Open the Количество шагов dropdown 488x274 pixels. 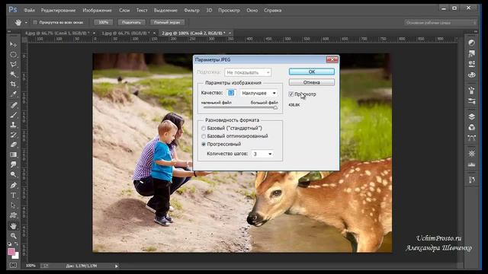point(262,154)
